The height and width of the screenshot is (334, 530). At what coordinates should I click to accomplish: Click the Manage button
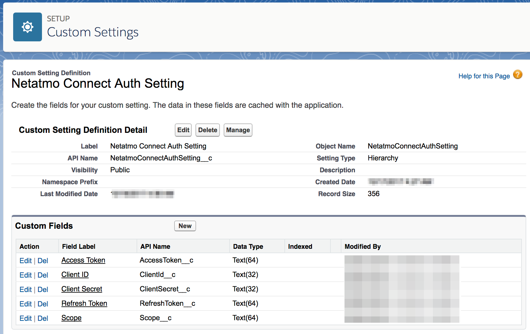click(x=238, y=130)
